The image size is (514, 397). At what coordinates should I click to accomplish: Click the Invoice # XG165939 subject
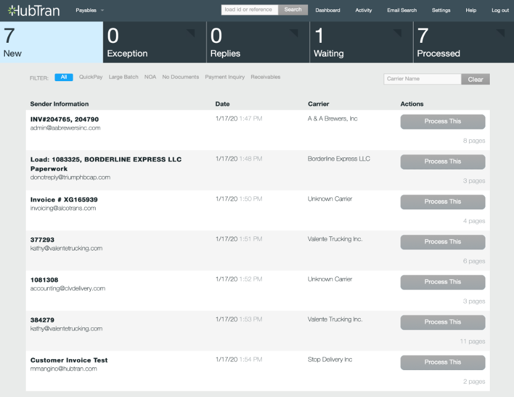pos(64,200)
